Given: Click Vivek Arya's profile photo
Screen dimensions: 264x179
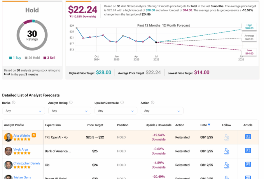Looking at the screenshot, I should 8,151.
